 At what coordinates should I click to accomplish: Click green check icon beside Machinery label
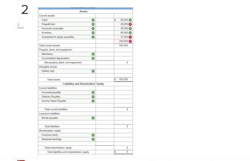pyautogui.click(x=93, y=54)
